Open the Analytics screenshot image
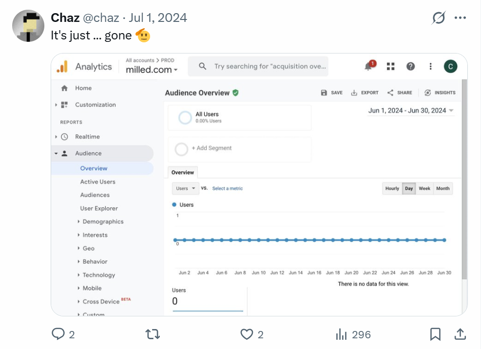The width and height of the screenshot is (481, 349). (x=259, y=184)
